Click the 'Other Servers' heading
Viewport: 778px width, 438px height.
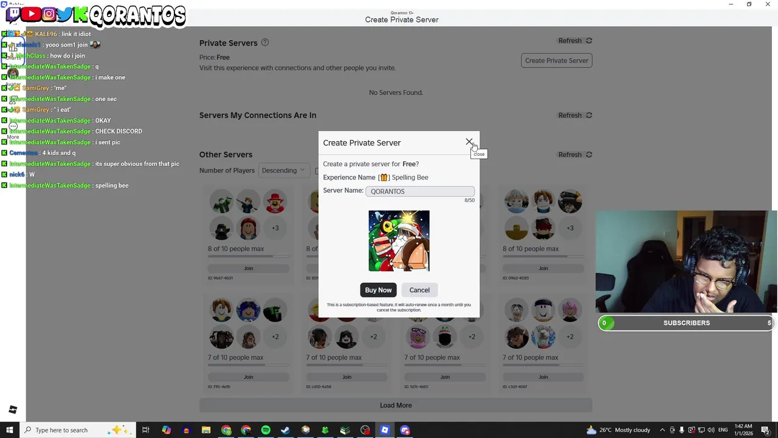(225, 155)
